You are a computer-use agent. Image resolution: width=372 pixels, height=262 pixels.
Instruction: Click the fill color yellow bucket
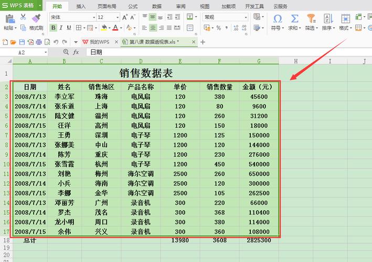(x=104, y=28)
